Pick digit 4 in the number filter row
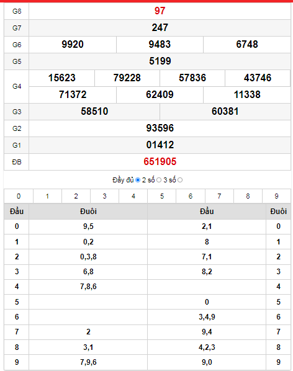Viewport: 293px width, 371px height. click(x=133, y=196)
